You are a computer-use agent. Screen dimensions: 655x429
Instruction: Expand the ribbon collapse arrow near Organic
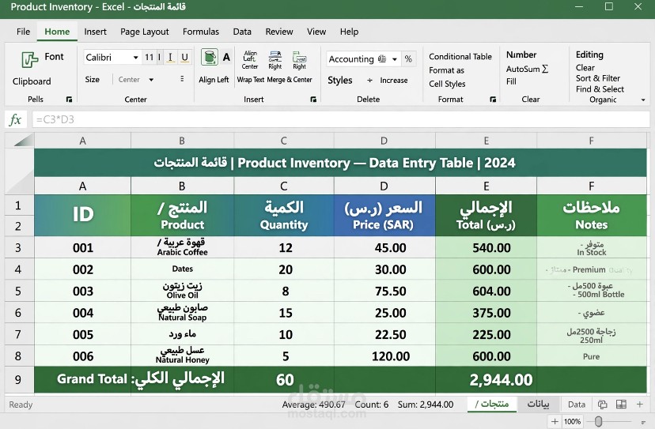[643, 100]
